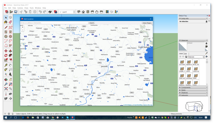
Task: Select the Follow Me tool
Action: pyautogui.click(x=10, y=55)
